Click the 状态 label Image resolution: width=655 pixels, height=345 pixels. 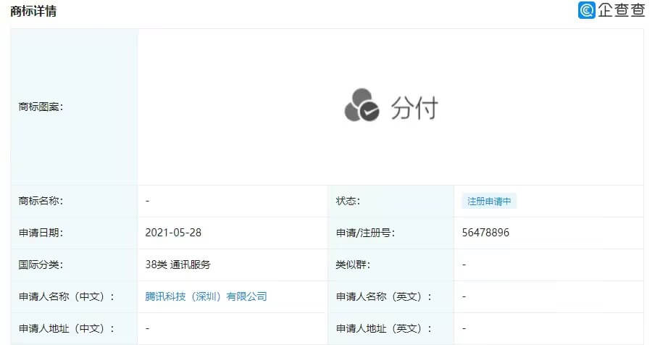pyautogui.click(x=348, y=201)
